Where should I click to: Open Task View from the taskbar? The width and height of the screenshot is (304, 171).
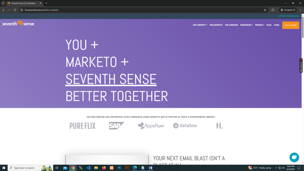(x=57, y=168)
